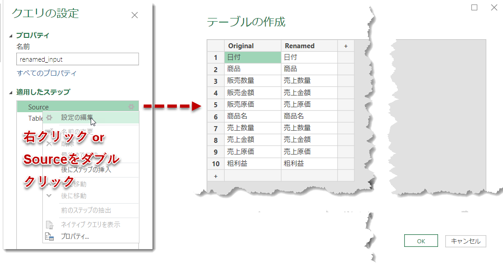Click the gear icon beside 設定の編集 entry
Viewport: 503px width, 264px height.
point(49,118)
